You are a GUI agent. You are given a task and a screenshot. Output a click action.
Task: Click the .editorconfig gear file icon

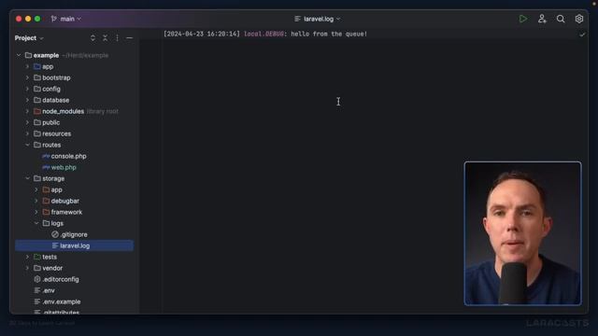(37, 279)
